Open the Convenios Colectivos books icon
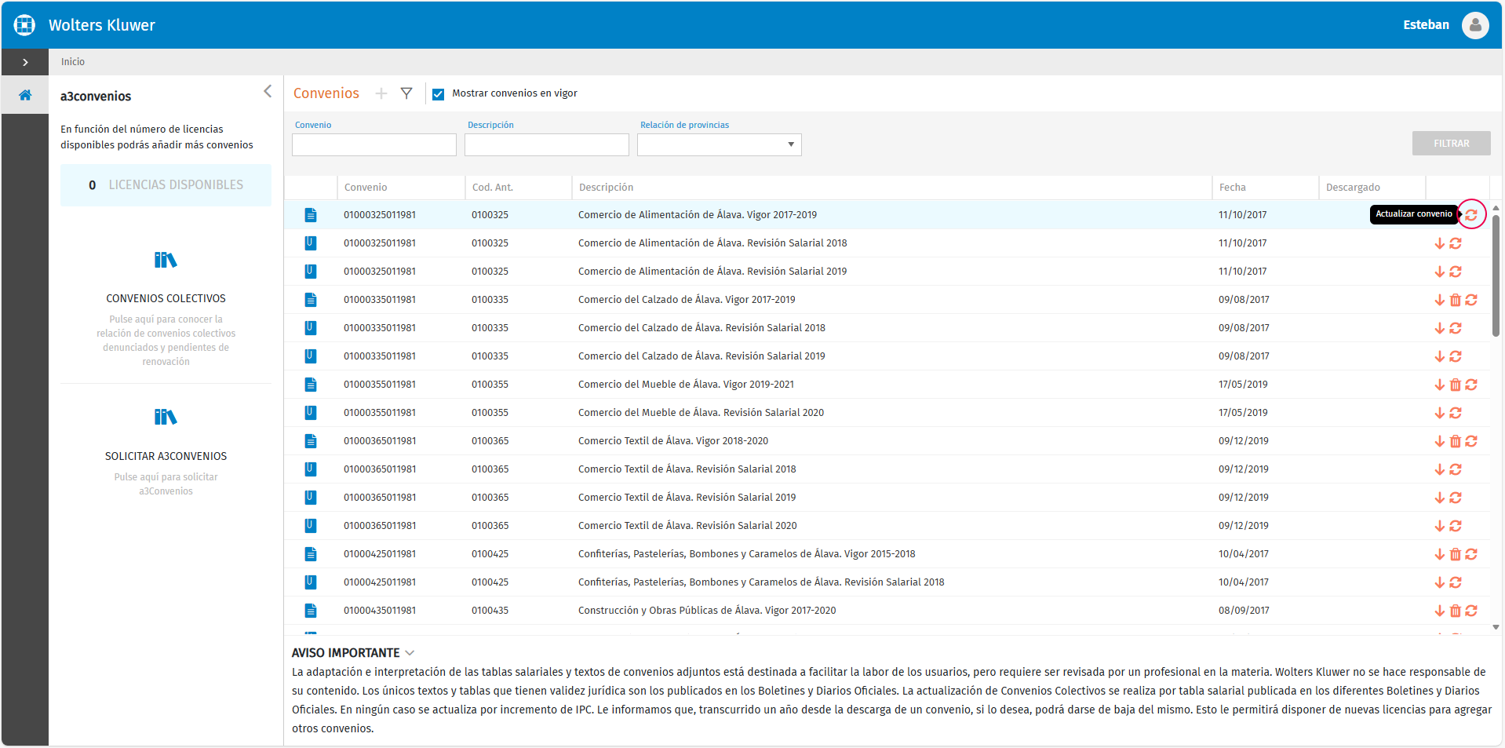This screenshot has width=1505, height=748. pyautogui.click(x=166, y=260)
